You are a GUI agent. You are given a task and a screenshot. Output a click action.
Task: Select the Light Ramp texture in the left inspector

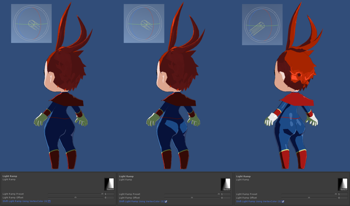click(109, 184)
